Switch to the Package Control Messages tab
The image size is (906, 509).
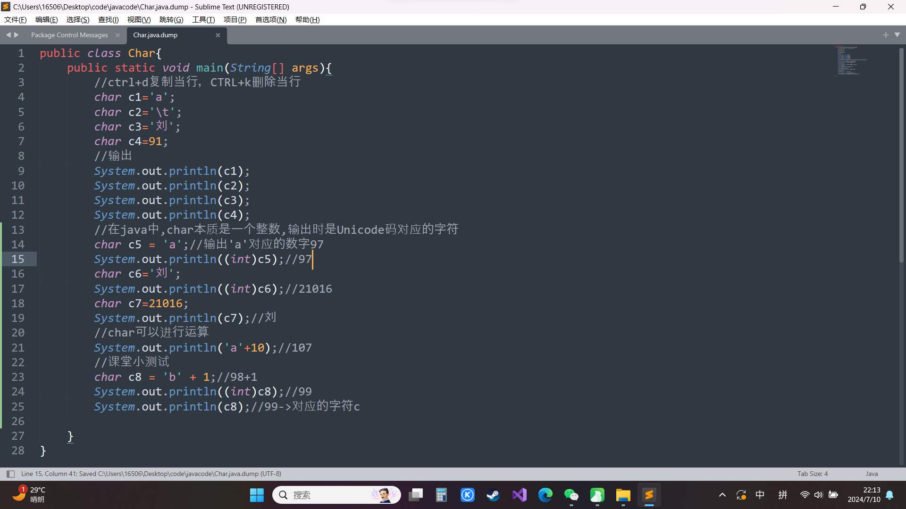(69, 34)
